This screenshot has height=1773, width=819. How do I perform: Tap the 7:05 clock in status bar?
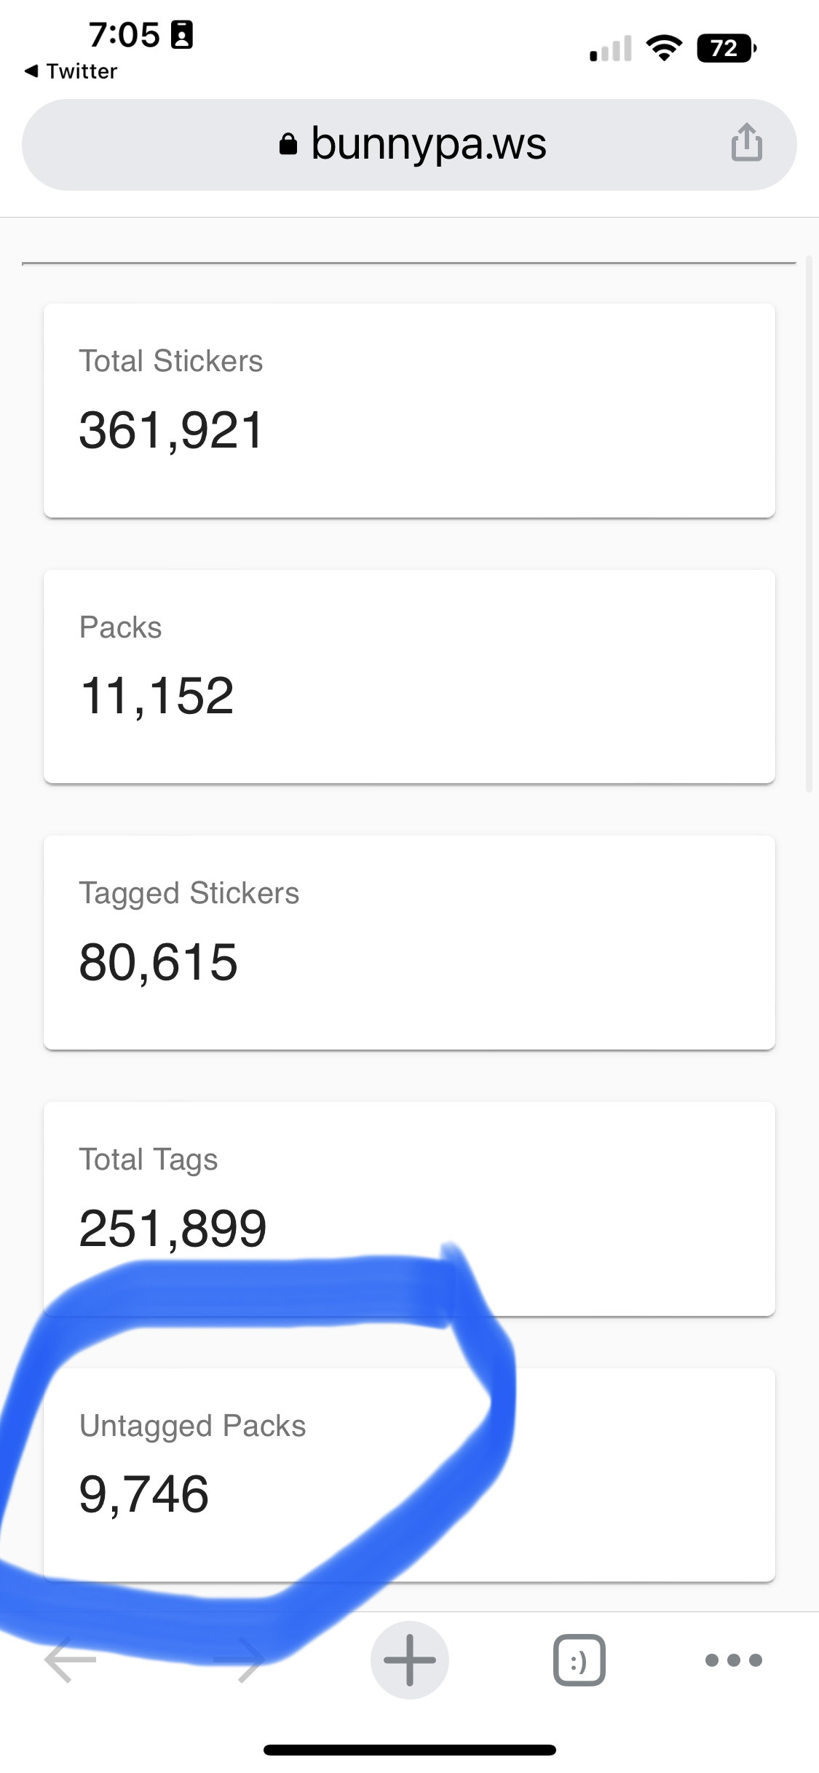[124, 35]
